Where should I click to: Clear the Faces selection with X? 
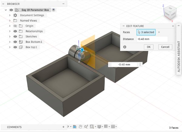159,32
